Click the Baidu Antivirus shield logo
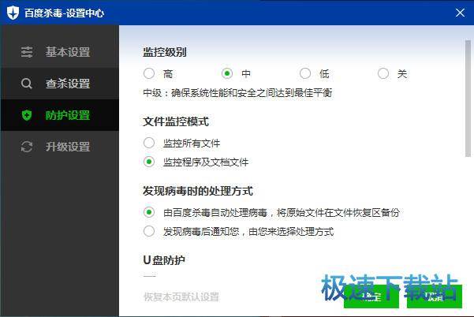 click(x=13, y=13)
